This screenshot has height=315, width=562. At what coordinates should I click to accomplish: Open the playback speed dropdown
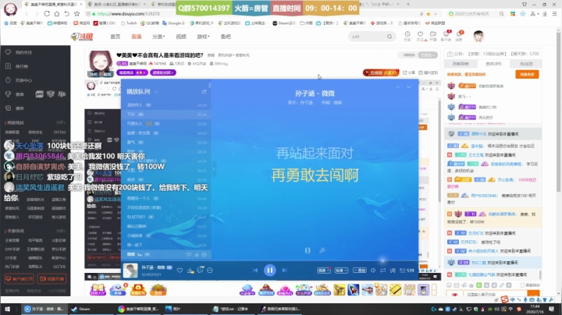point(323,271)
